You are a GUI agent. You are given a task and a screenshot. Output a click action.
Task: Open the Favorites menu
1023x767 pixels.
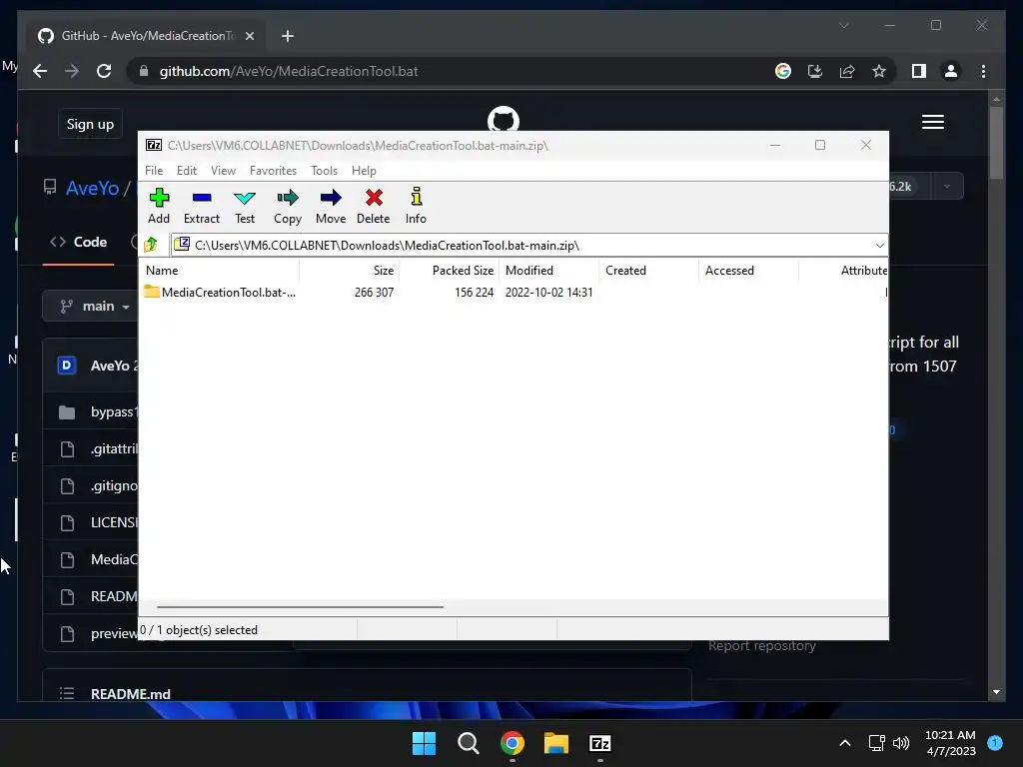click(273, 170)
